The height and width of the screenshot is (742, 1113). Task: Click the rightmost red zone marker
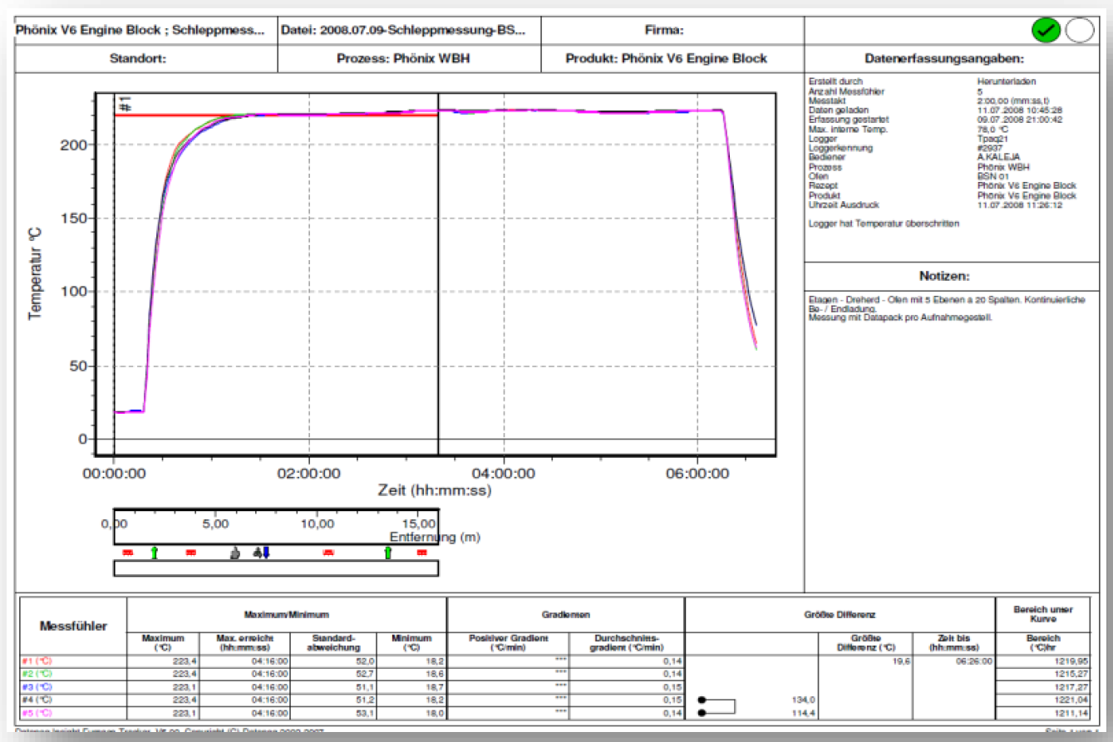pos(422,553)
